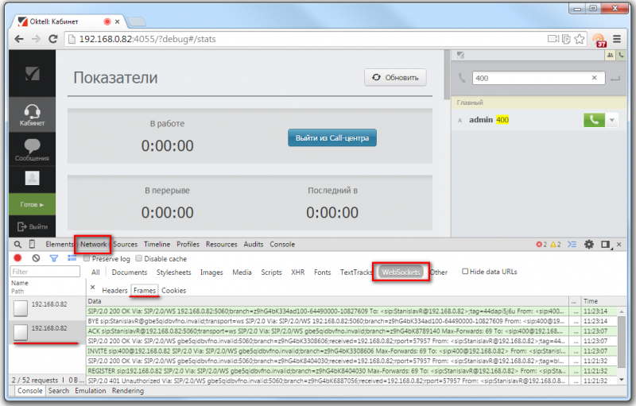Click the DevTools record network log button
This screenshot has height=406, width=636.
pyautogui.click(x=18, y=258)
